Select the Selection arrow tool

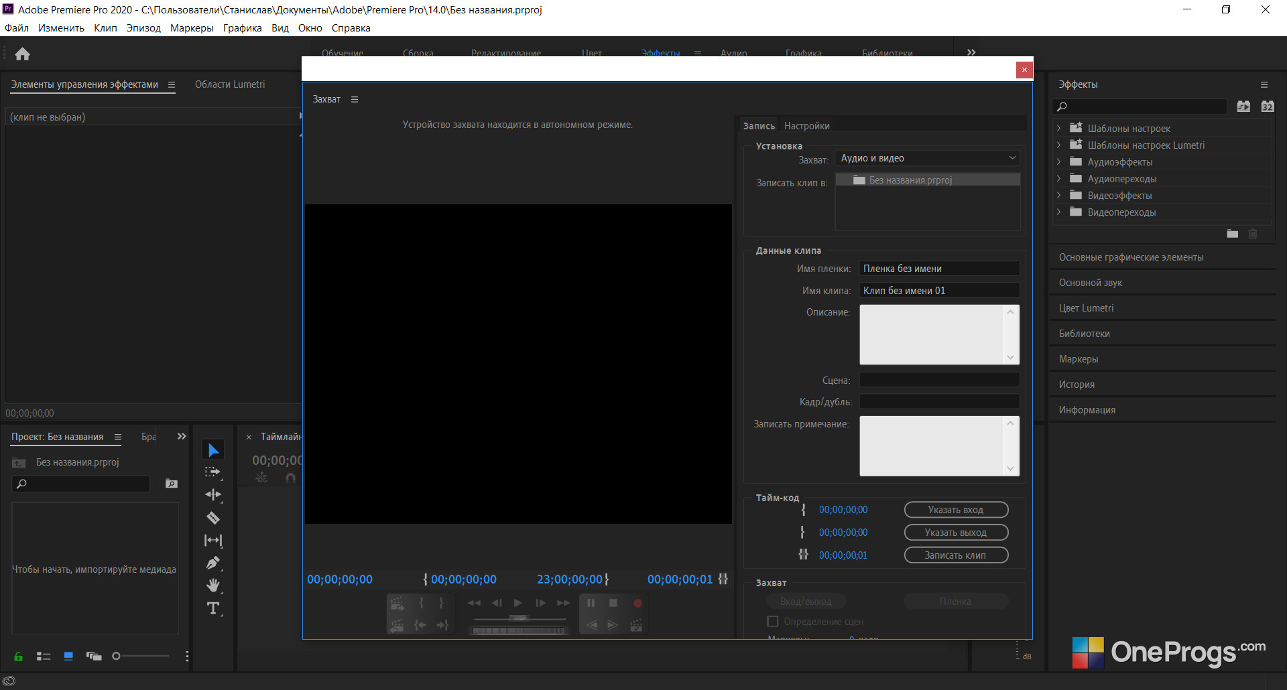(x=213, y=450)
